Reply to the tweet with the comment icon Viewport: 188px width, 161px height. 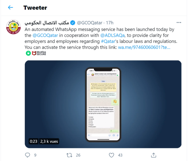(28, 155)
